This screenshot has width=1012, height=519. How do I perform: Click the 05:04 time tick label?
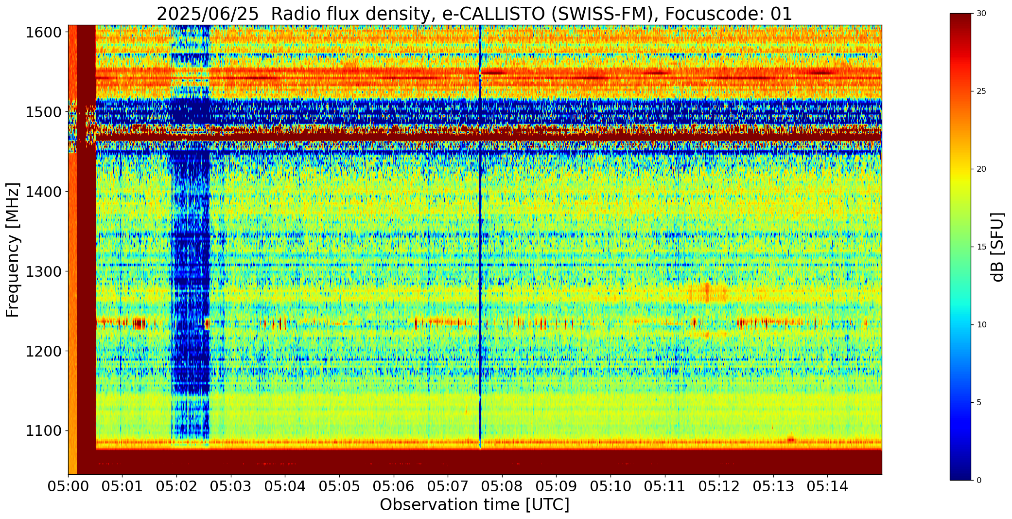tap(285, 486)
